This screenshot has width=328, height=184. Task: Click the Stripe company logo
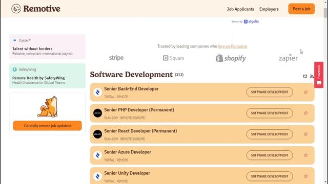click(x=116, y=58)
